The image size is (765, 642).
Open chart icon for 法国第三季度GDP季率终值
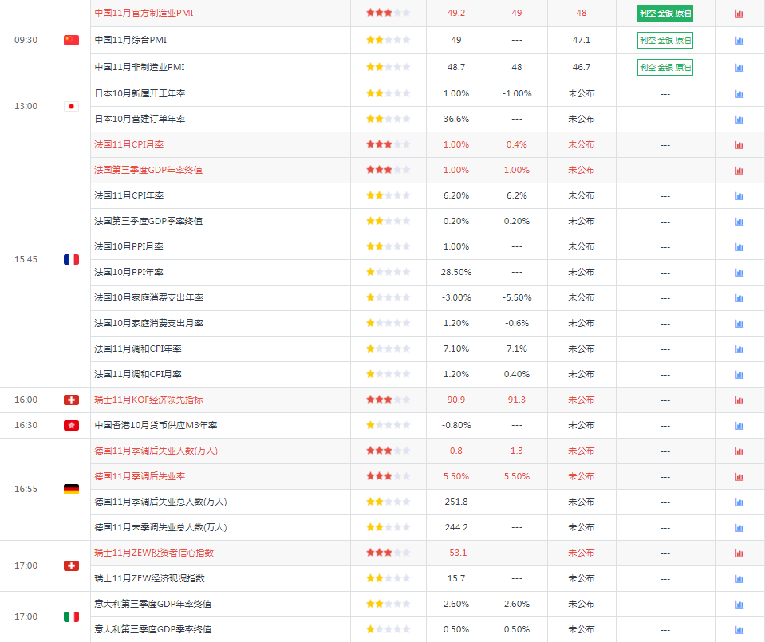point(739,222)
